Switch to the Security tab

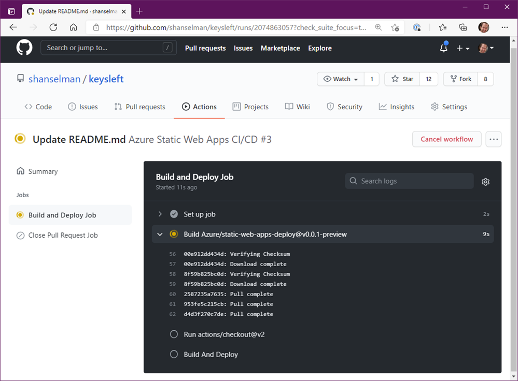click(x=345, y=107)
